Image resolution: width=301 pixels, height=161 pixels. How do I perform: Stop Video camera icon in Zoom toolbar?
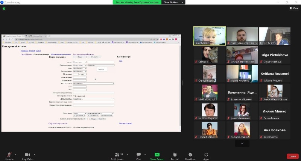27,155
